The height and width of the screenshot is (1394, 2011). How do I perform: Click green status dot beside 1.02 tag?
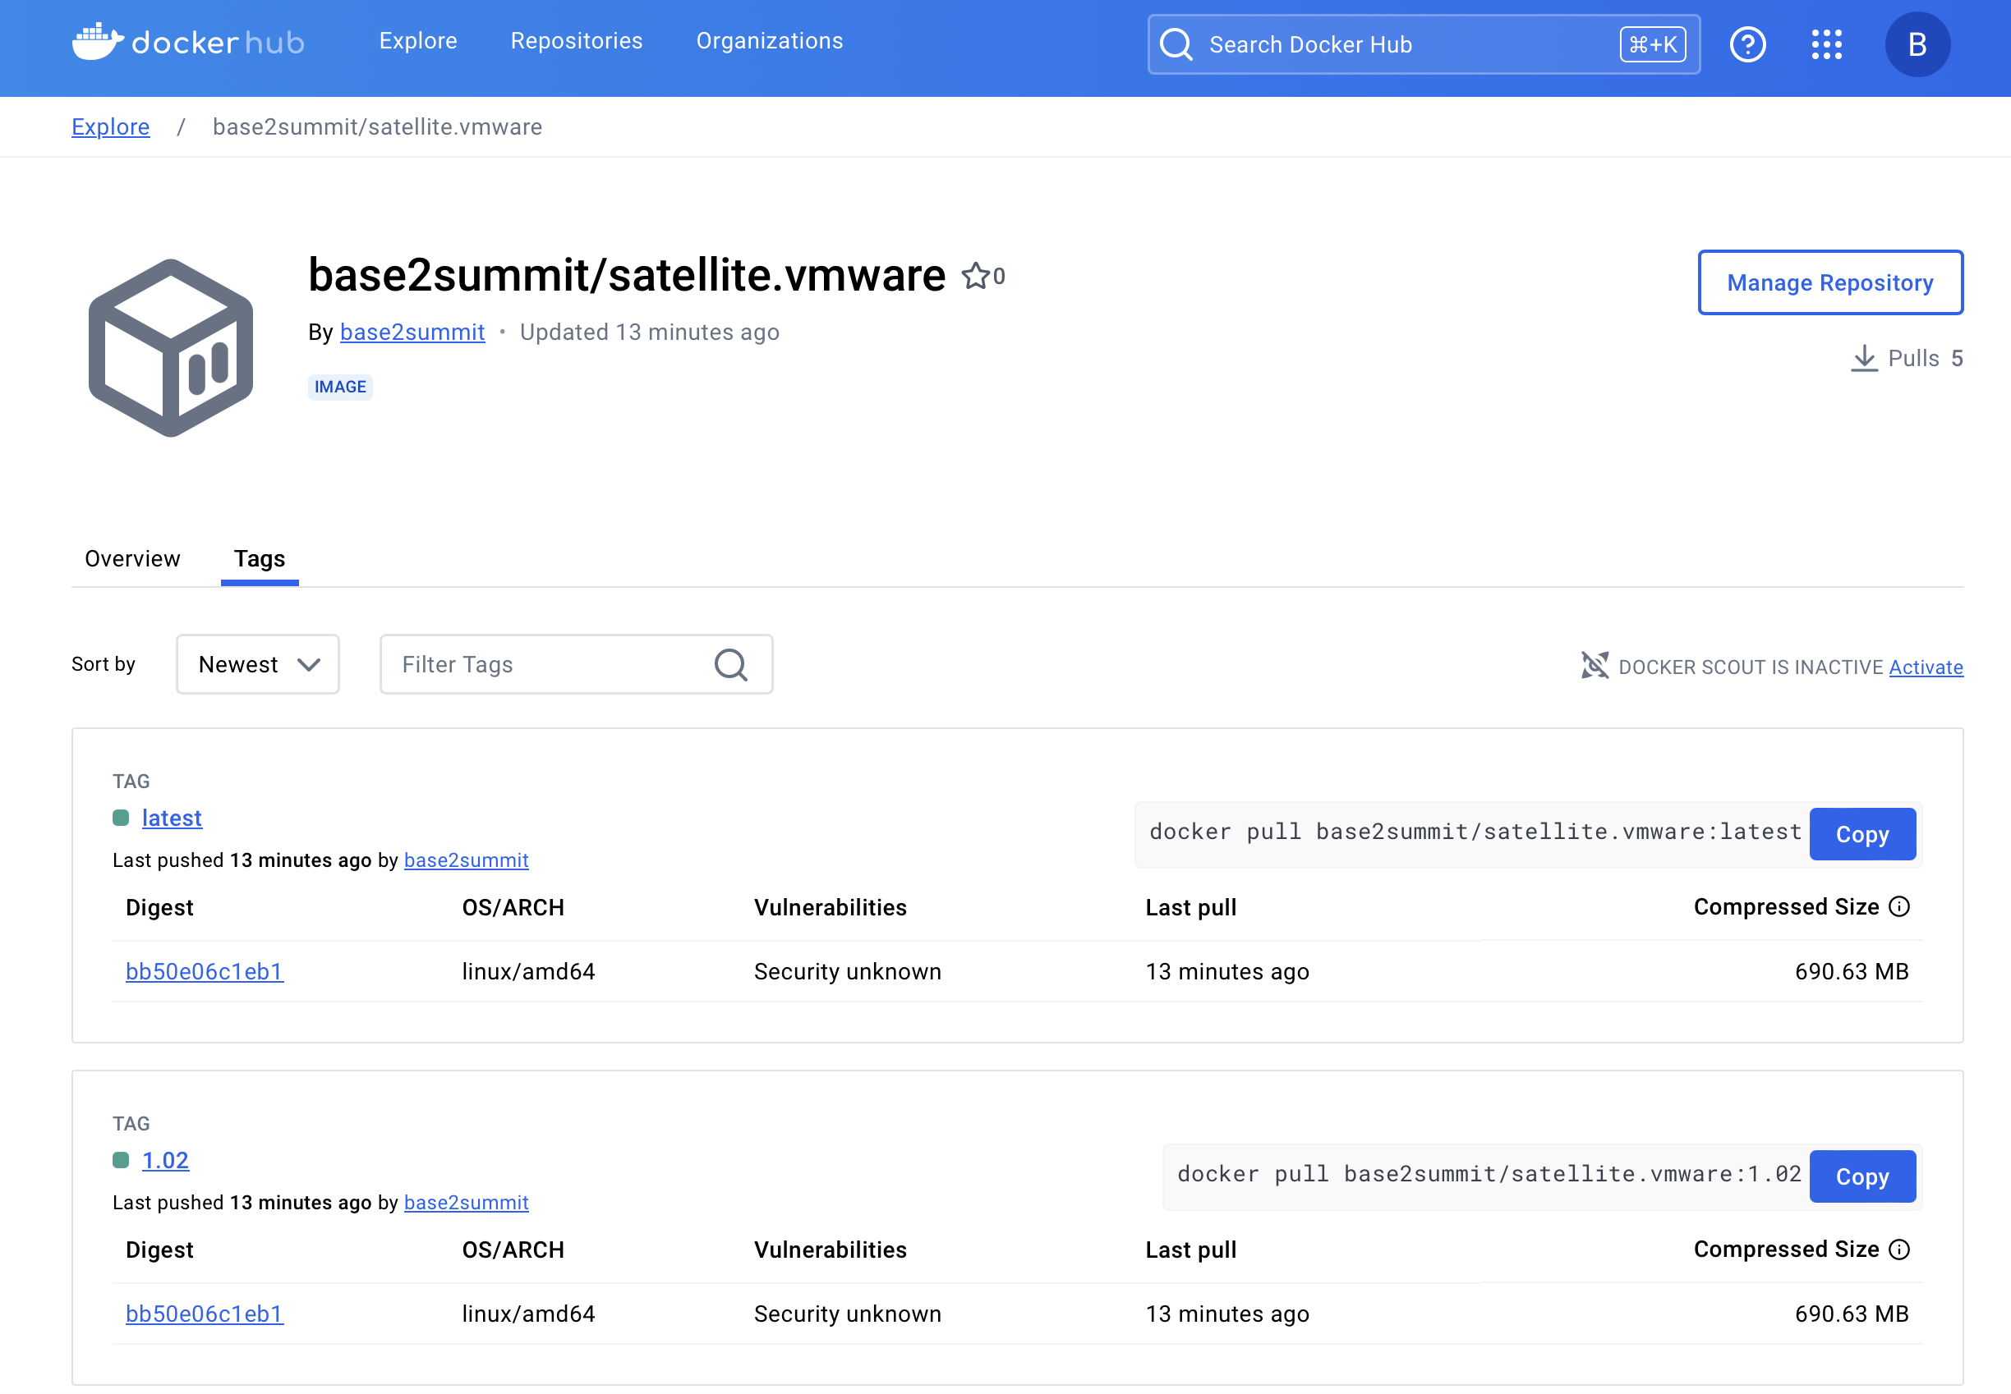click(122, 1160)
